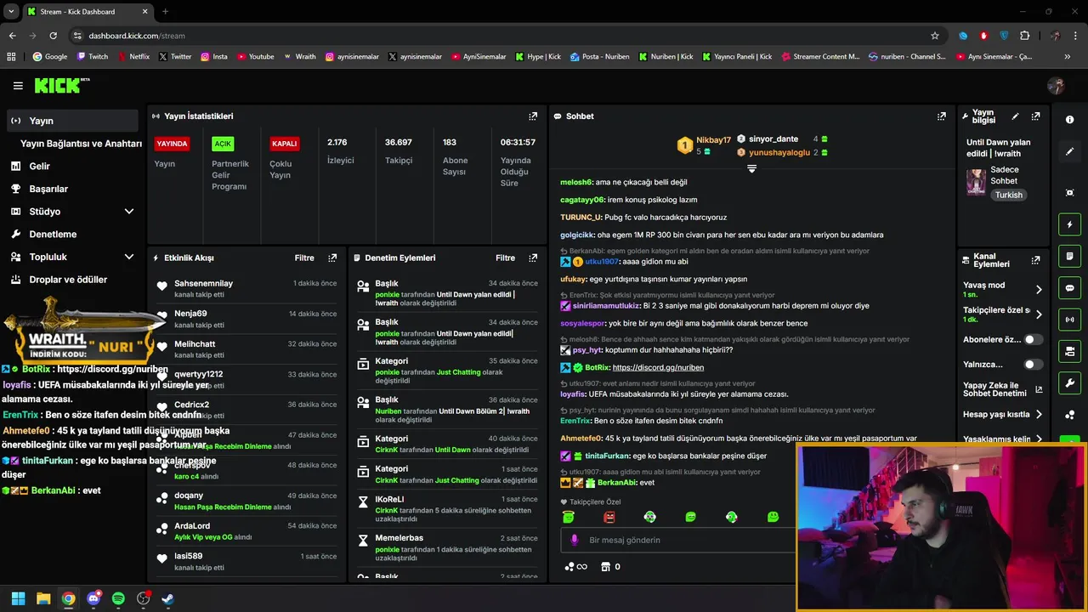
Task: Pop out the Etkinlik Akışı panel
Action: pyautogui.click(x=332, y=258)
